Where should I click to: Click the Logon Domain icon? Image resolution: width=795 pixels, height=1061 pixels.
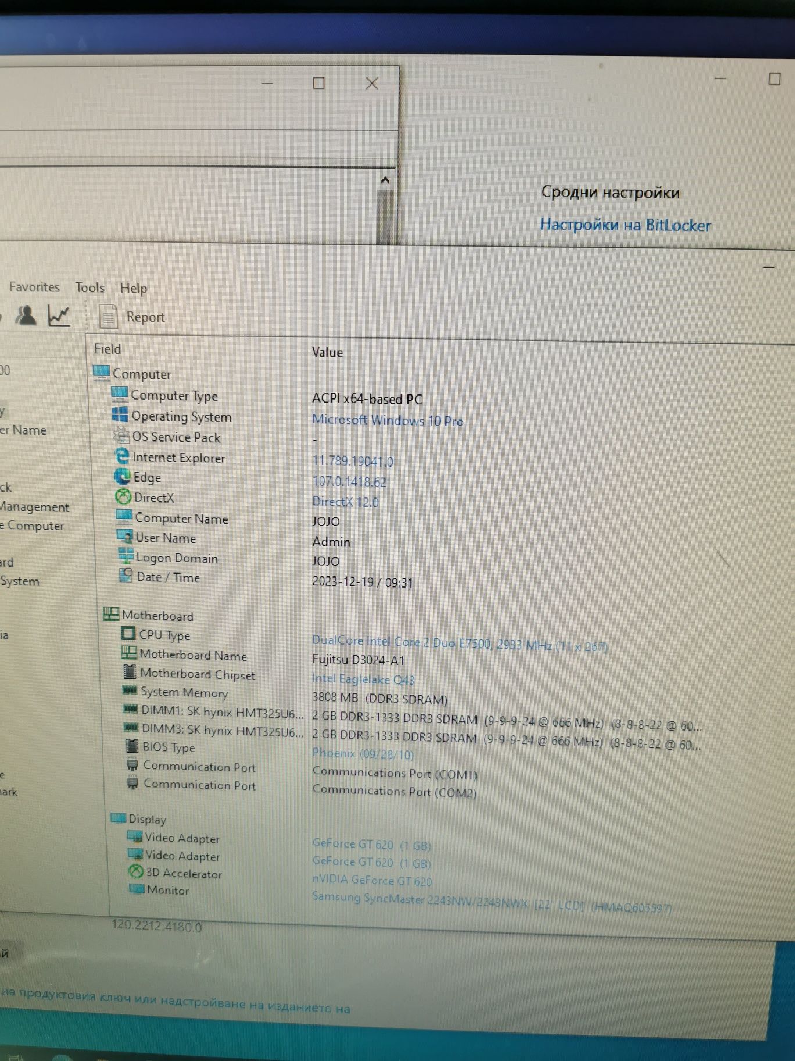click(126, 556)
